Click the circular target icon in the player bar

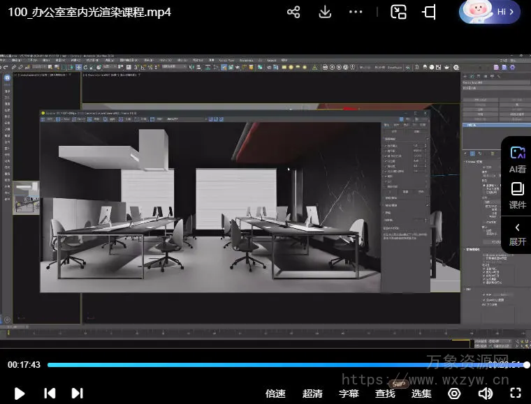(454, 394)
